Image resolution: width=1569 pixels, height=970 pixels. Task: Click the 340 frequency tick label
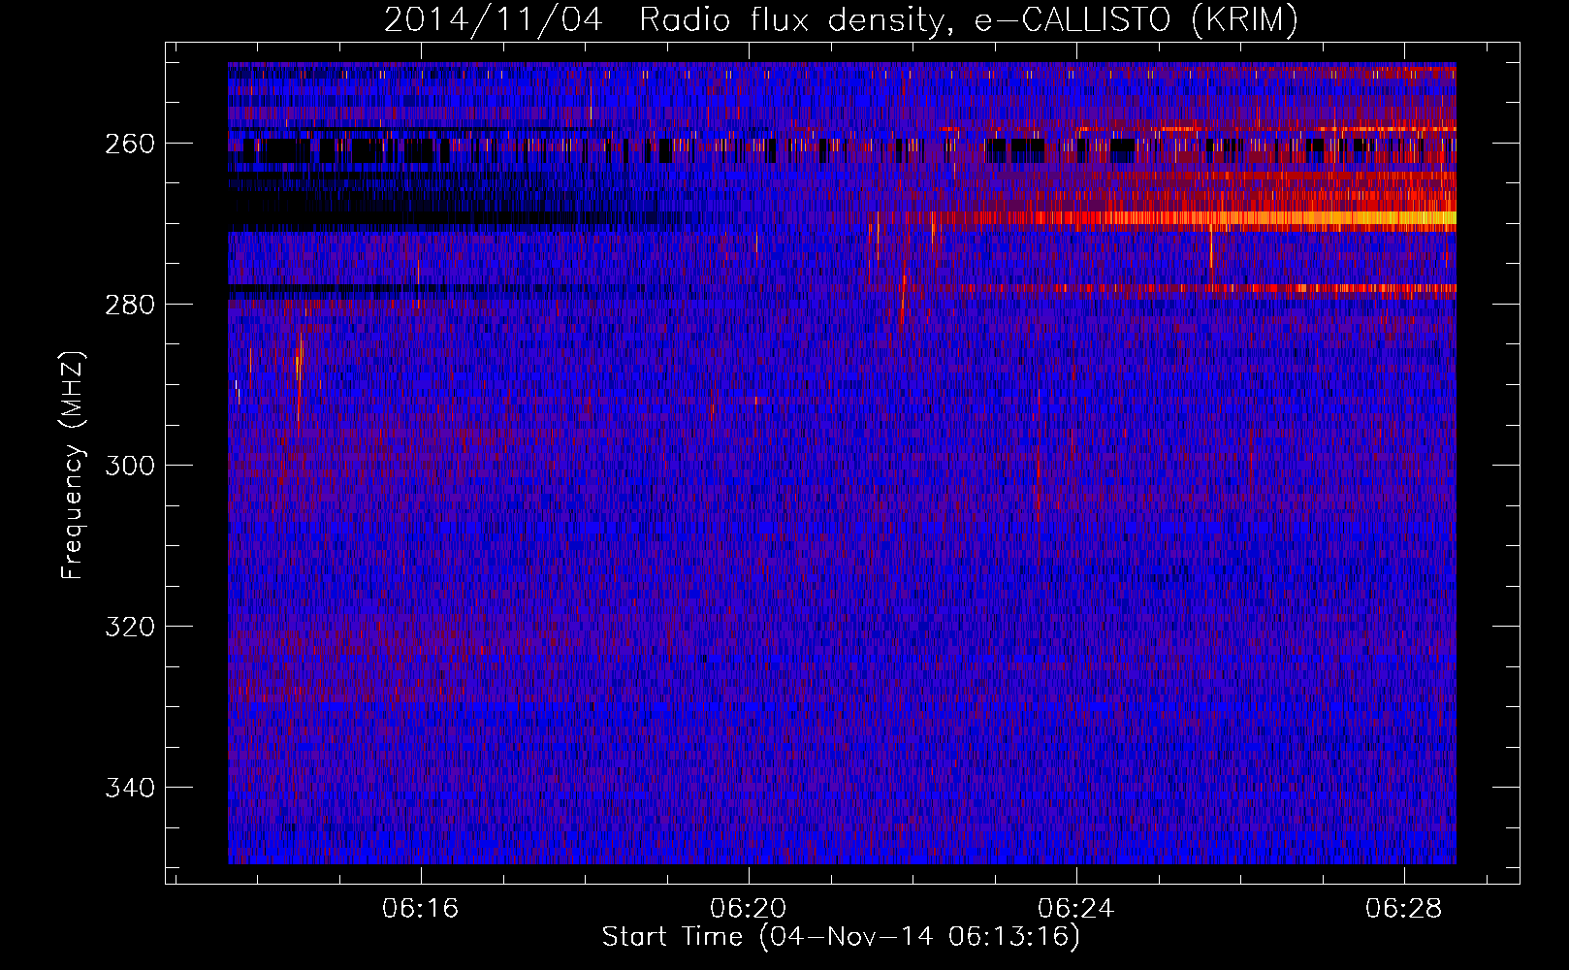[x=130, y=788]
